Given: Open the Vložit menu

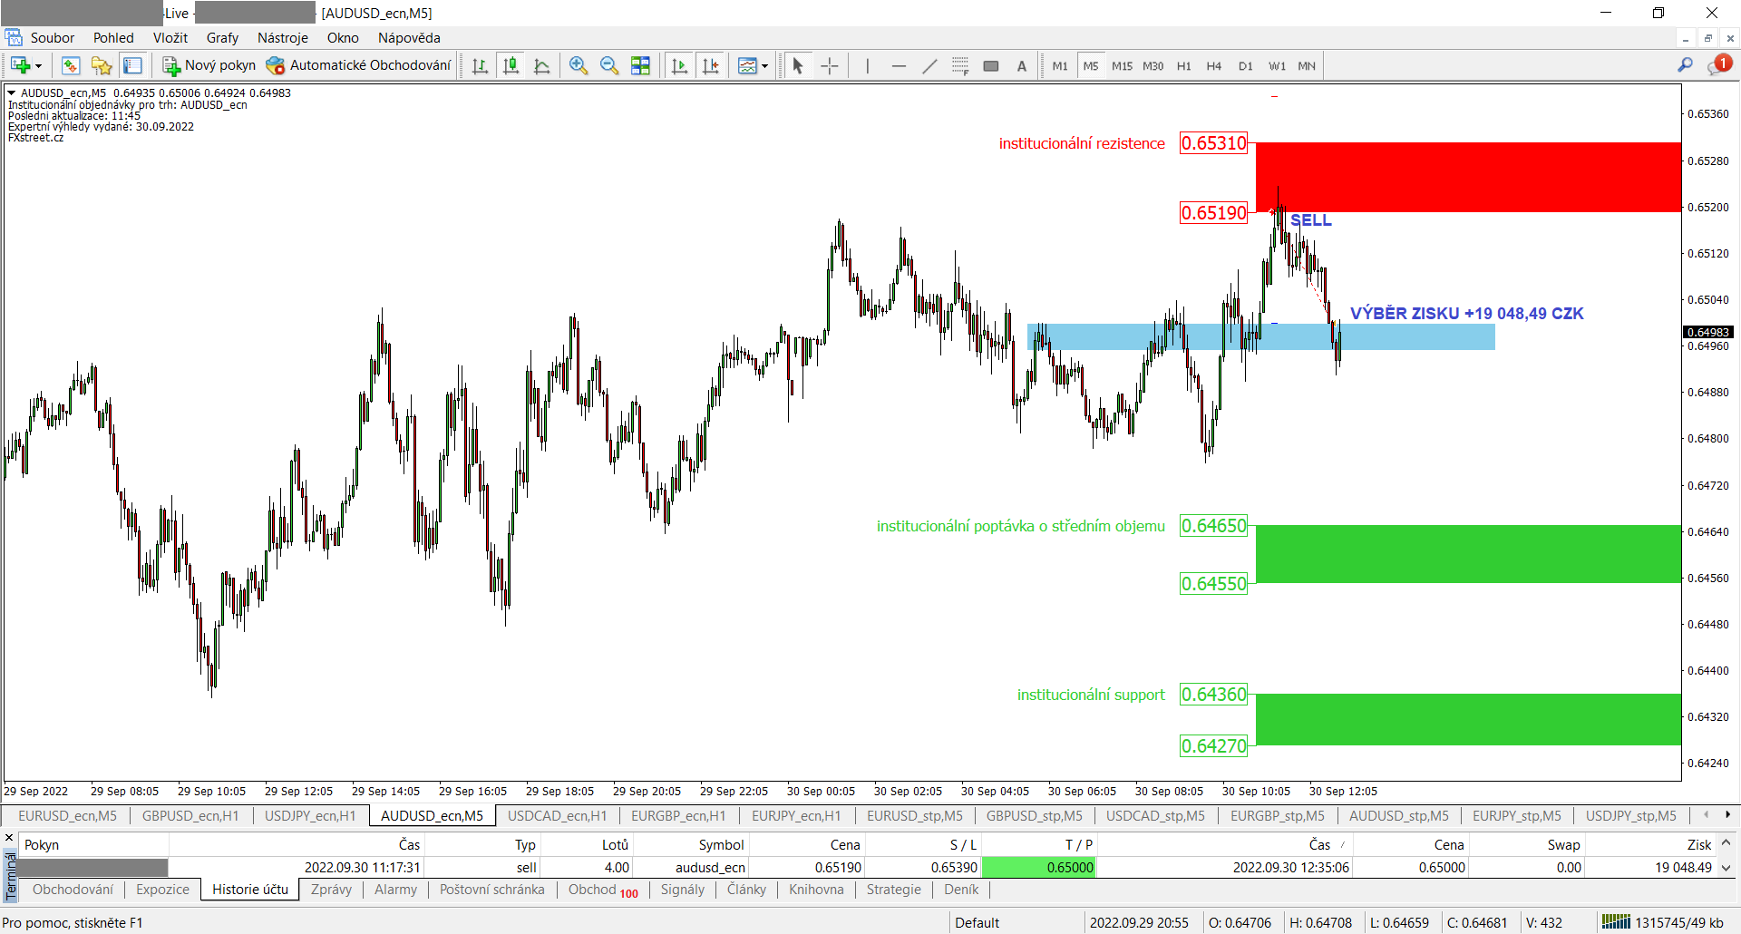Looking at the screenshot, I should tap(170, 37).
